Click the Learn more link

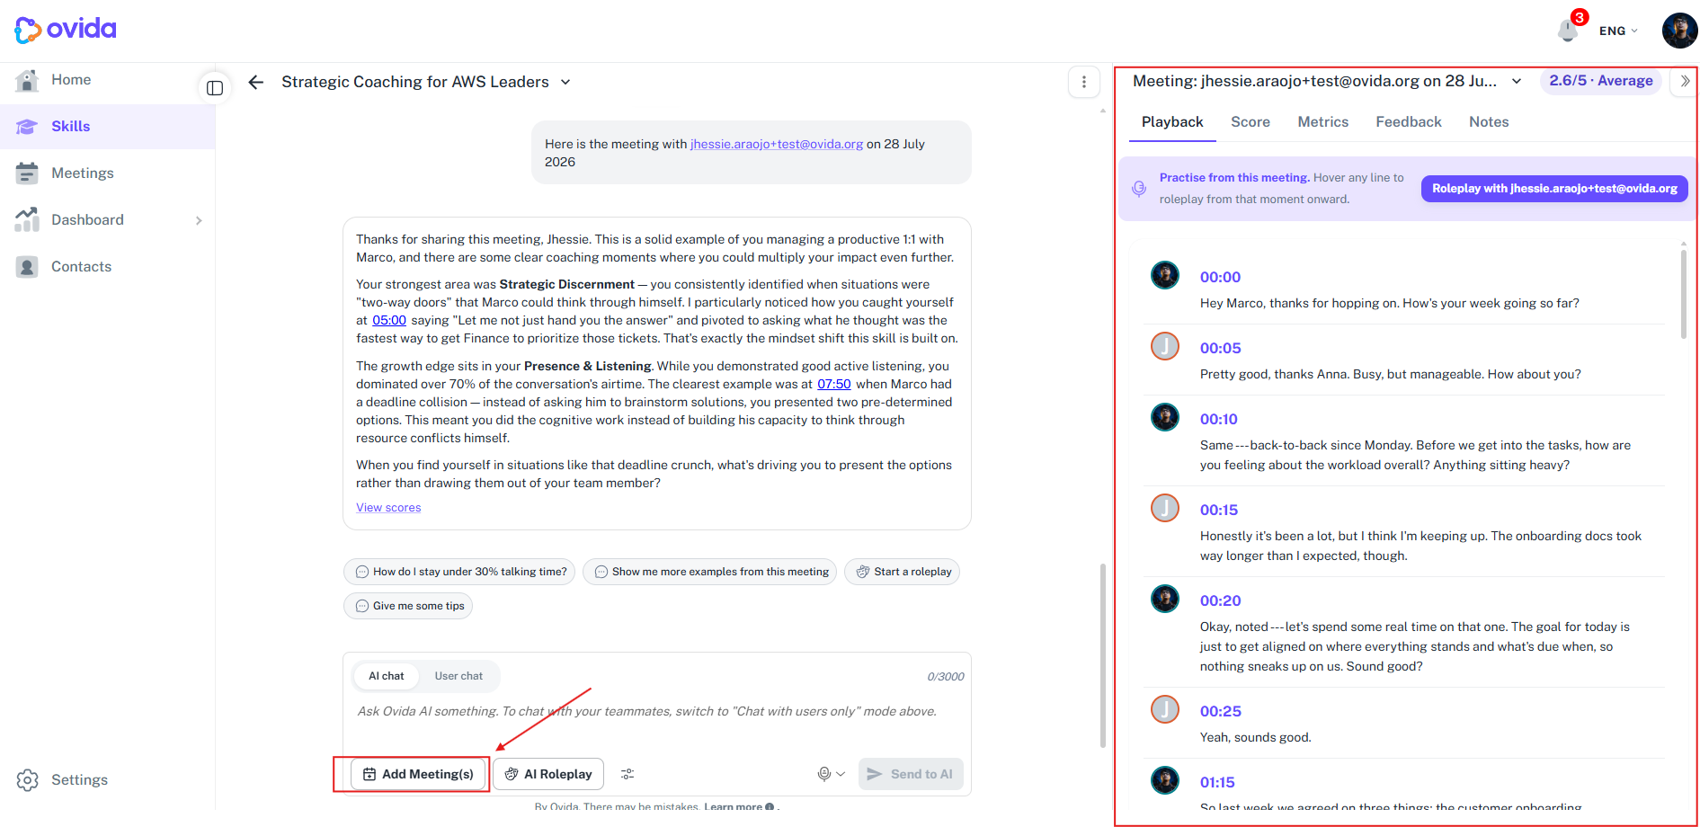click(x=739, y=806)
